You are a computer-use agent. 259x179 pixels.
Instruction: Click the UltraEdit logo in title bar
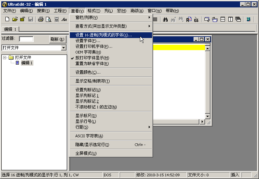coord(4,4)
